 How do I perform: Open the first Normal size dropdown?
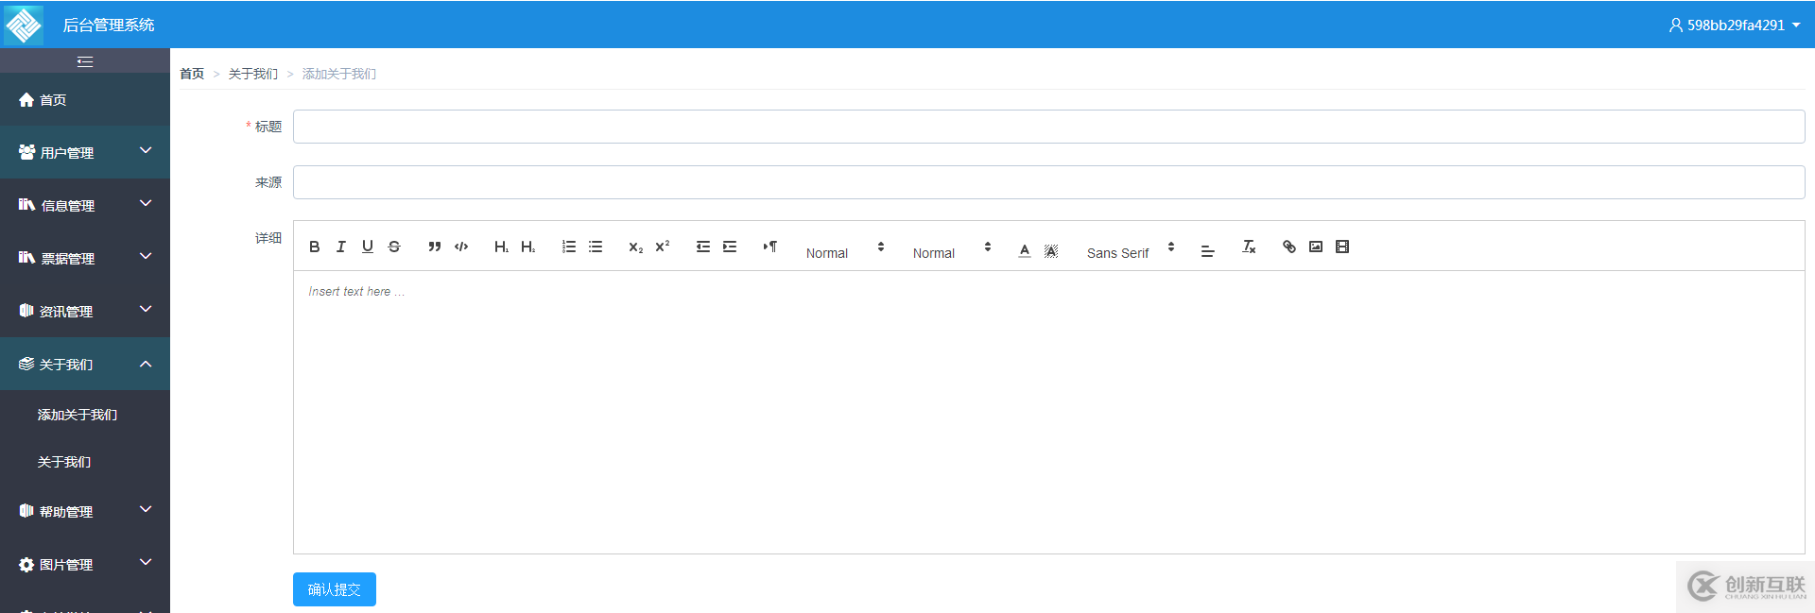(x=845, y=250)
